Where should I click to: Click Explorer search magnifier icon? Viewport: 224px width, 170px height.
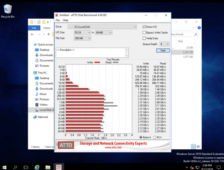196,34
